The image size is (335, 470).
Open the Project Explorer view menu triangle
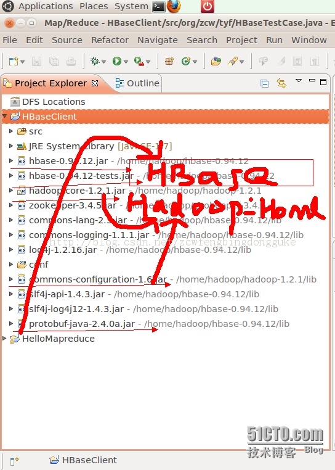pyautogui.click(x=299, y=81)
